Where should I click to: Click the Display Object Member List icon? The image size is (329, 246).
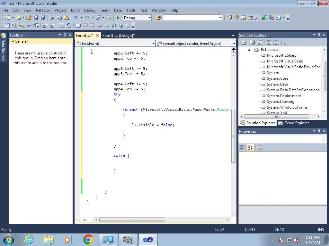coord(8,26)
